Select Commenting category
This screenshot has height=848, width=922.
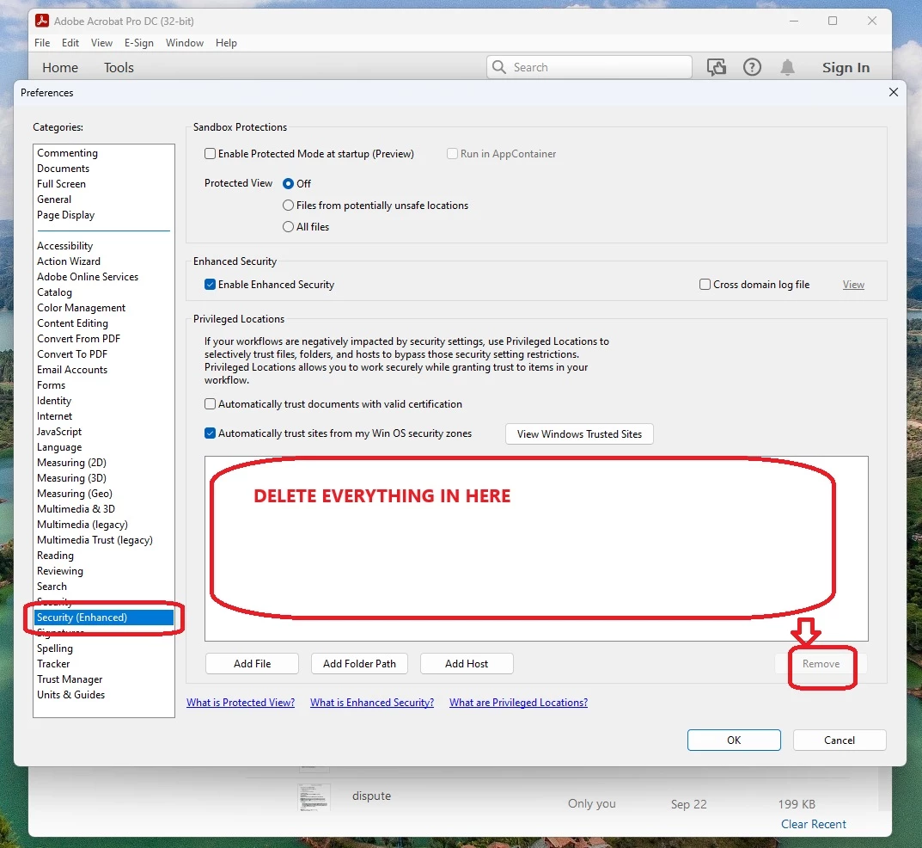103,152
